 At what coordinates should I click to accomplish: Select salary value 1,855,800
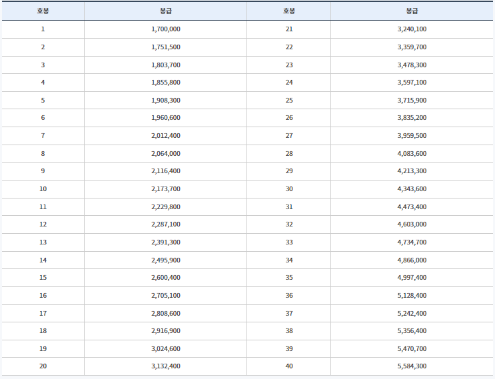(x=166, y=83)
